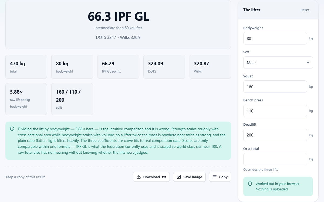The image size is (324, 202).
Task: Click the Bench press input showing 110
Action: pos(275,111)
